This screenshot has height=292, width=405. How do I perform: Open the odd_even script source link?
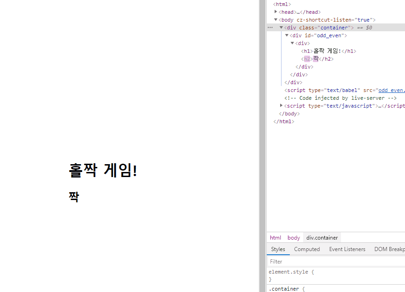(x=392, y=90)
